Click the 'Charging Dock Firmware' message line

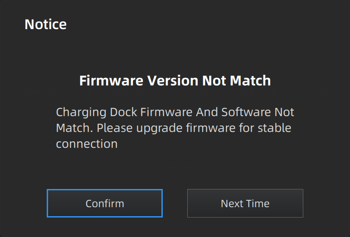tap(175, 112)
